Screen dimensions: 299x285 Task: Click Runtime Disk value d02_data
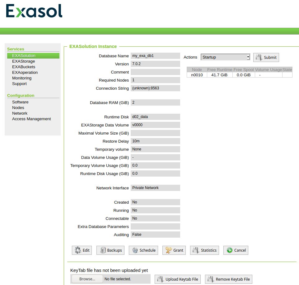click(x=155, y=116)
